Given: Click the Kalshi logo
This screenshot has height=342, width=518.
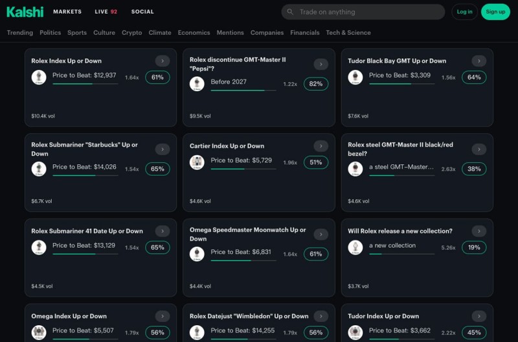Looking at the screenshot, I should 25,12.
